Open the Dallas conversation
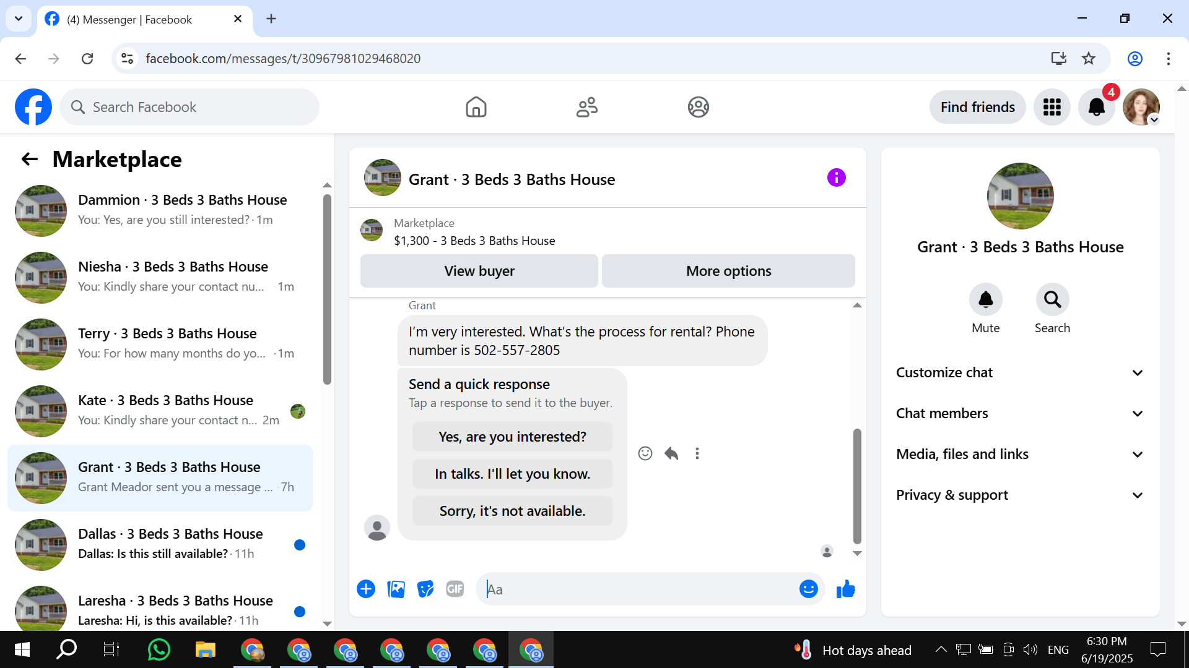1189x668 pixels. coord(160,545)
